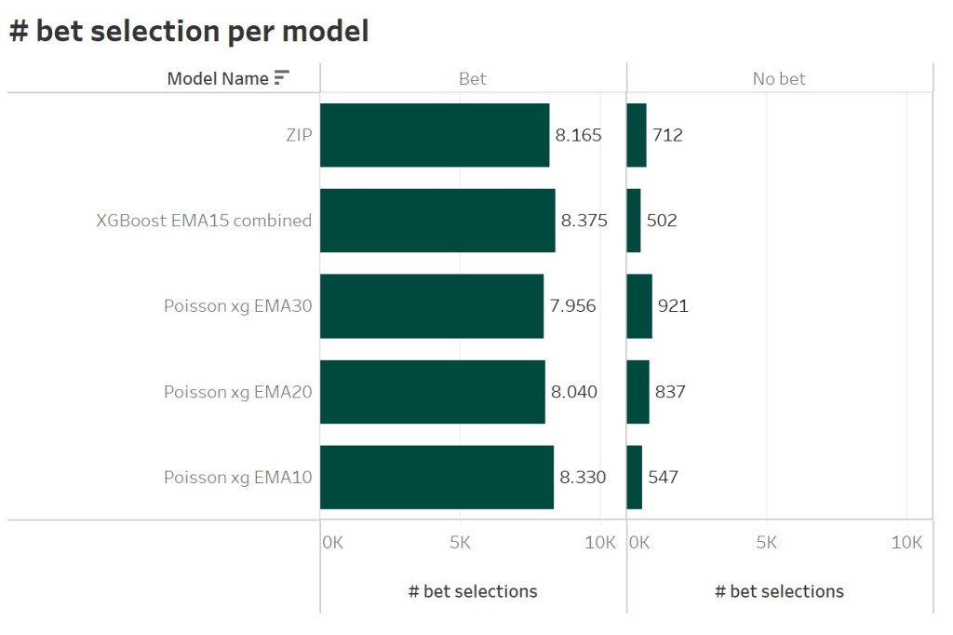Click the Poisson EMA20 Bet bar (8.040)
This screenshot has width=953, height=635.
tap(433, 392)
